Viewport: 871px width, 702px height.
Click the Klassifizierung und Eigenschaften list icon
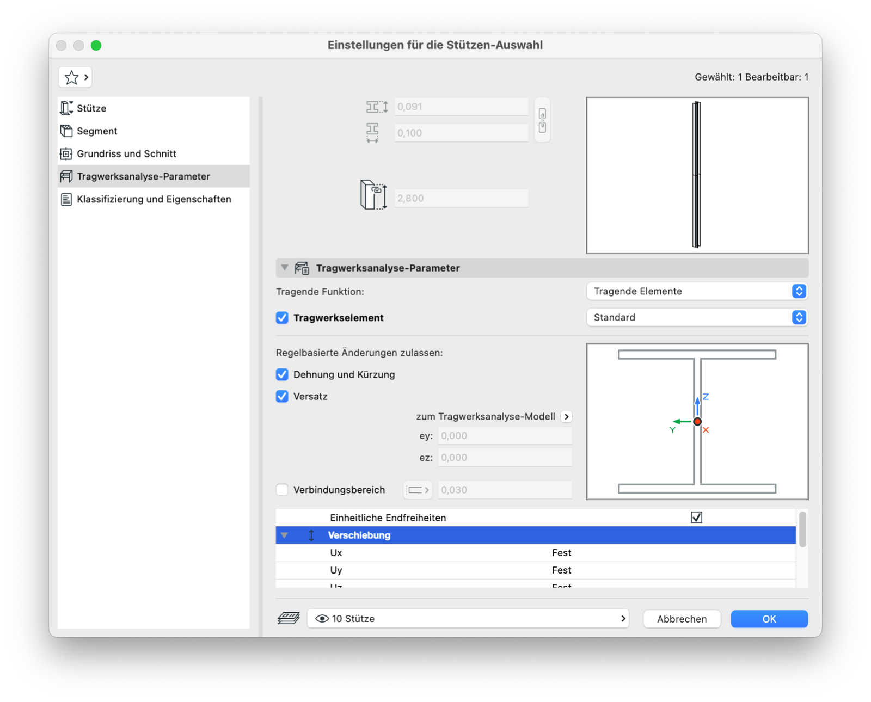[x=66, y=199]
